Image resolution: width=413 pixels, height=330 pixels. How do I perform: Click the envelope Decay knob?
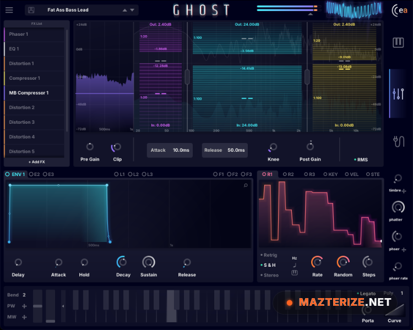122,262
